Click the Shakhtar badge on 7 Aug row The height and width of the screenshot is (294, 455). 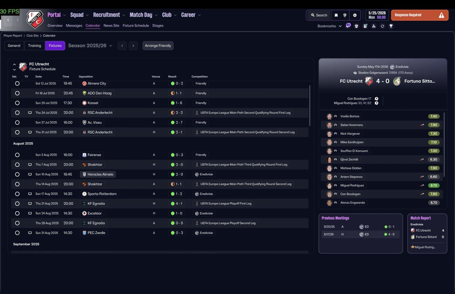(84, 165)
